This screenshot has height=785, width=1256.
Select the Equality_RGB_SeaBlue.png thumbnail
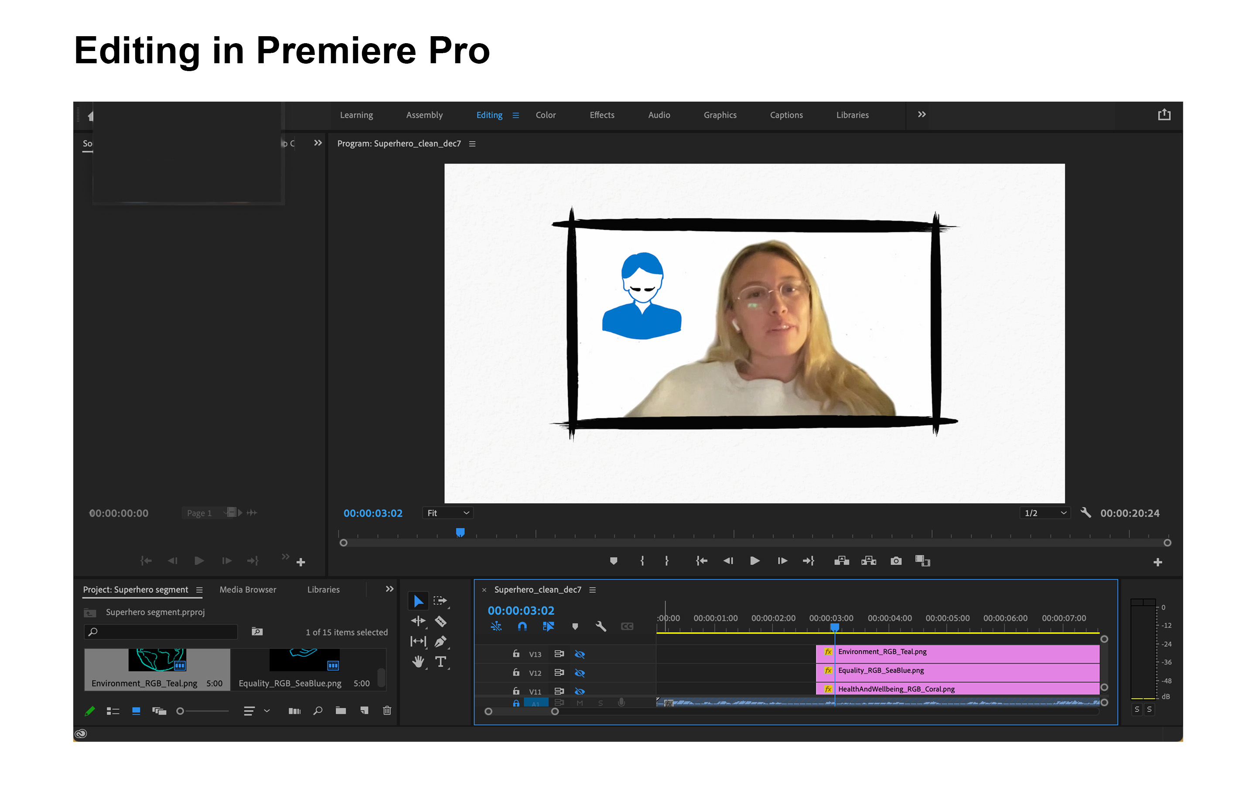304,660
